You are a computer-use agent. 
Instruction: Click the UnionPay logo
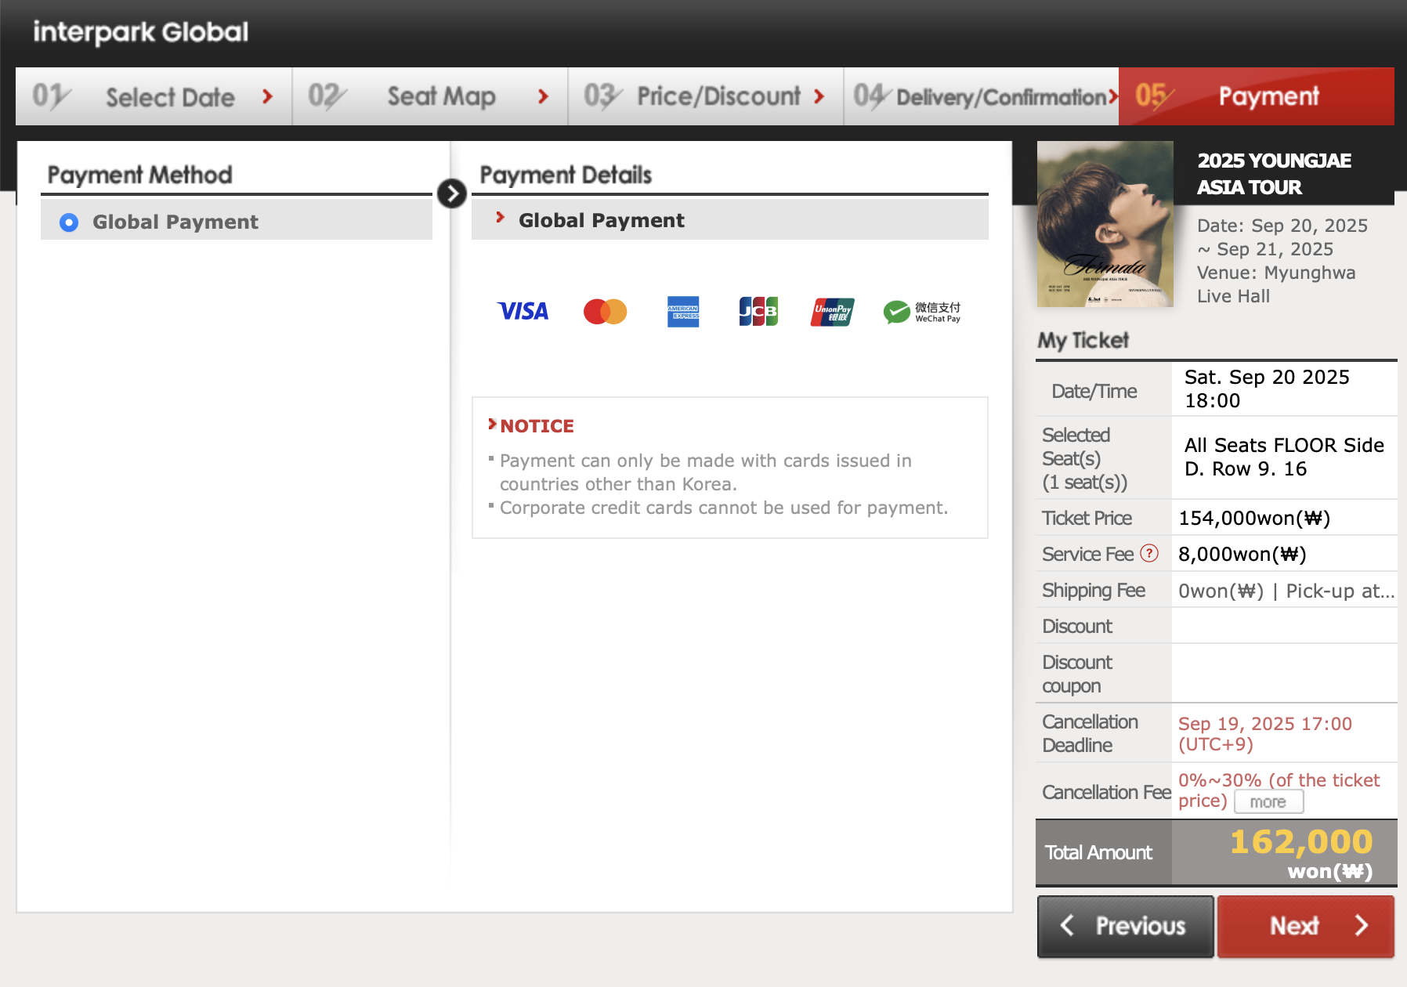coord(833,311)
